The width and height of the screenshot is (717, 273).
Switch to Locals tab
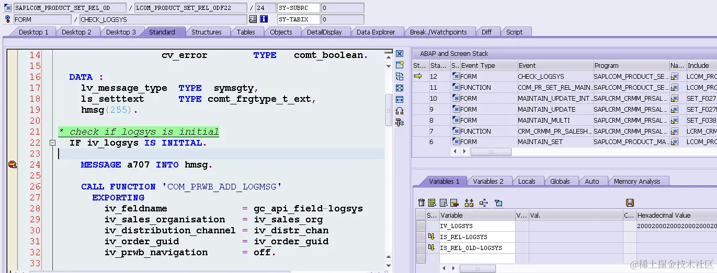tap(527, 181)
